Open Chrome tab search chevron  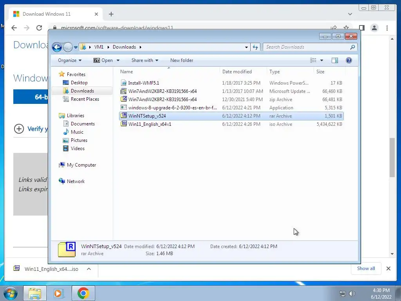pos(350,14)
